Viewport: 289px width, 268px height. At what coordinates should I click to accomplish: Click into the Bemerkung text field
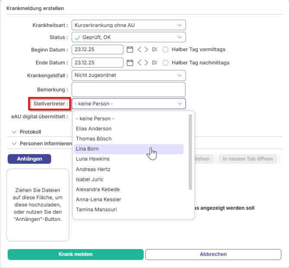[x=129, y=90]
